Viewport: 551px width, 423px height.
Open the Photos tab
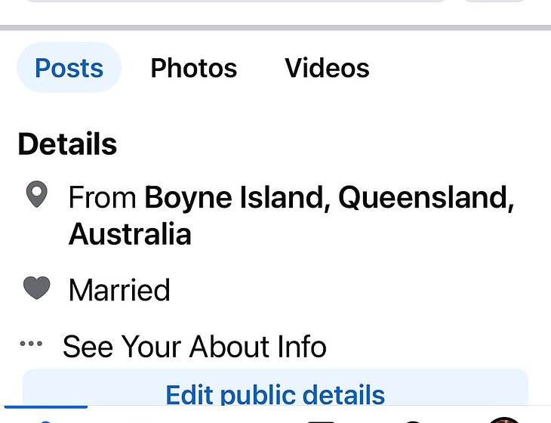tap(193, 68)
